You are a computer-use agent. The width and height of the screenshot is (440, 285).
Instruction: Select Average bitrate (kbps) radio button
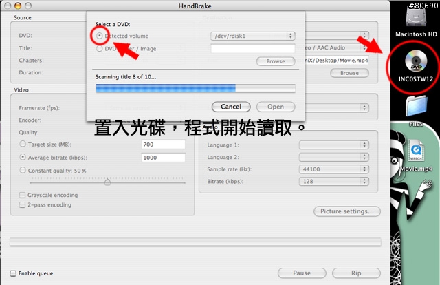(x=23, y=157)
